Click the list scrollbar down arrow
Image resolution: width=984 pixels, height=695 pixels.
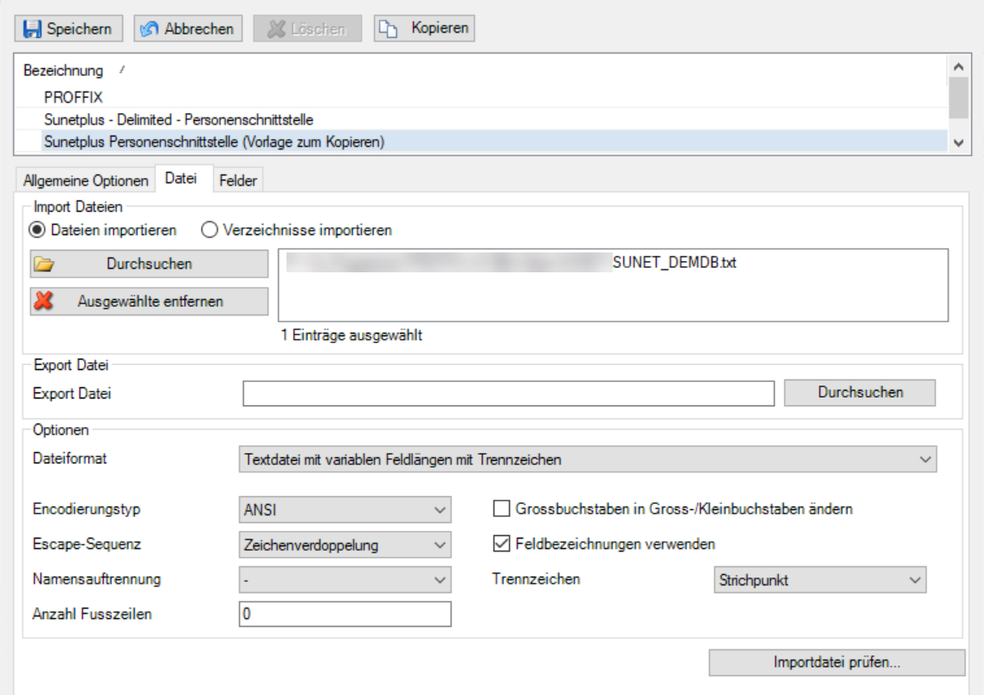(958, 143)
